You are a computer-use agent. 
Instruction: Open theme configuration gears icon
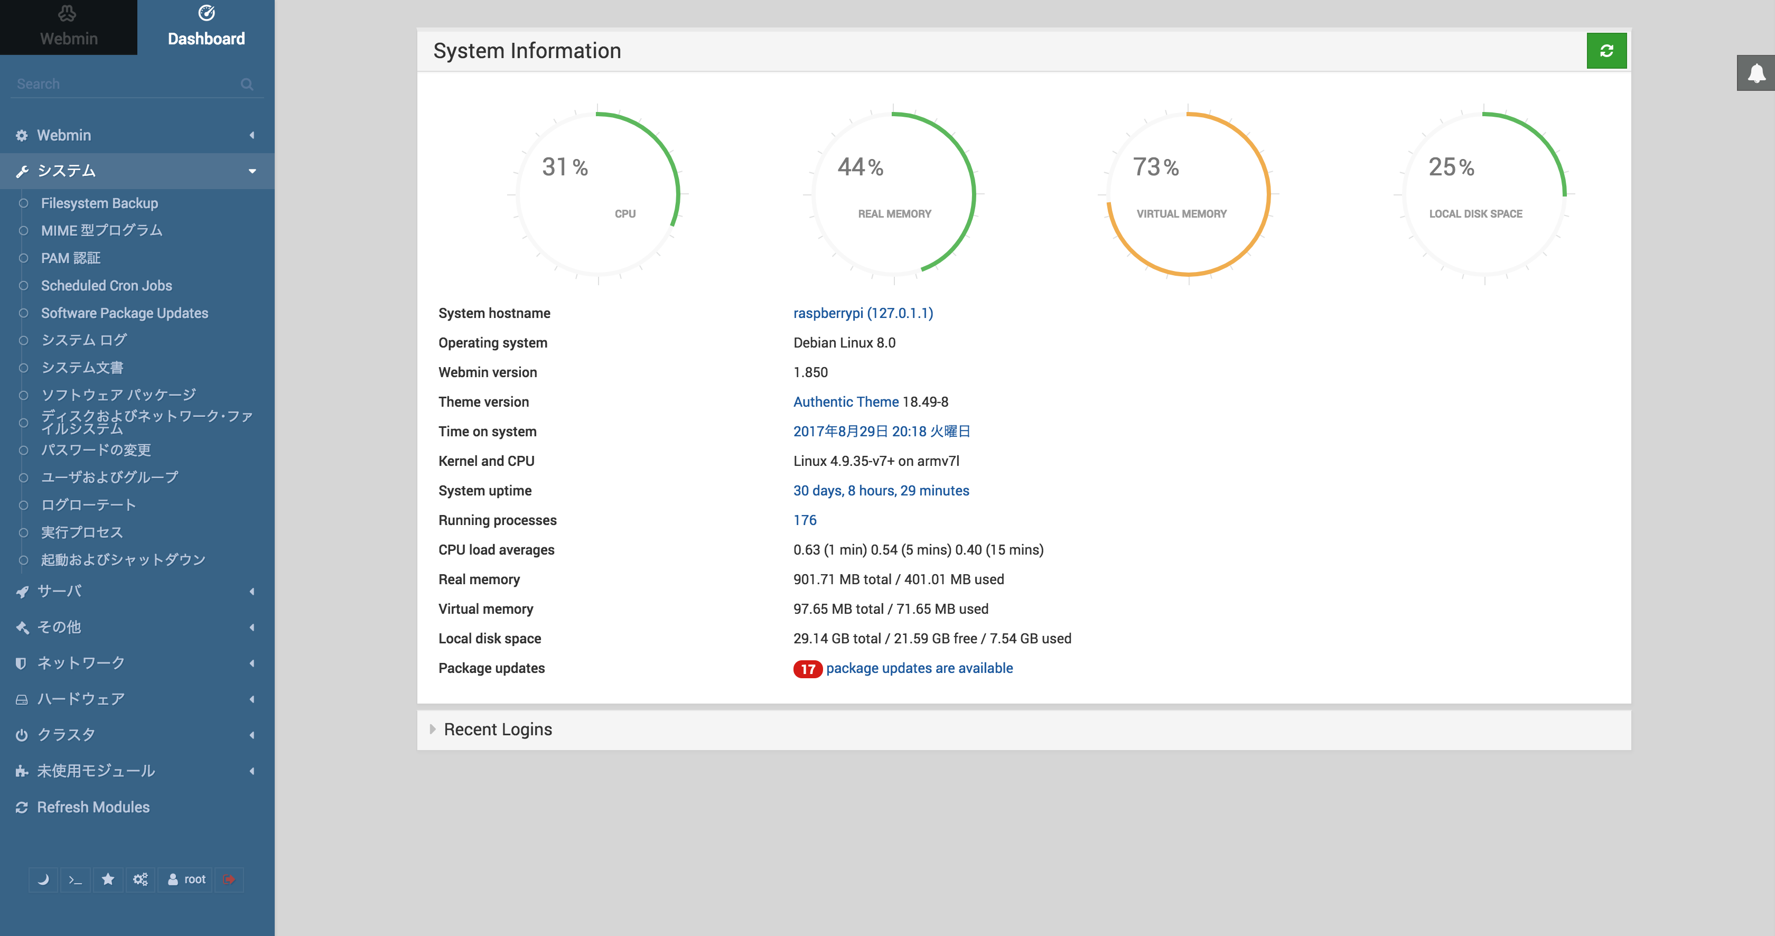pyautogui.click(x=141, y=879)
